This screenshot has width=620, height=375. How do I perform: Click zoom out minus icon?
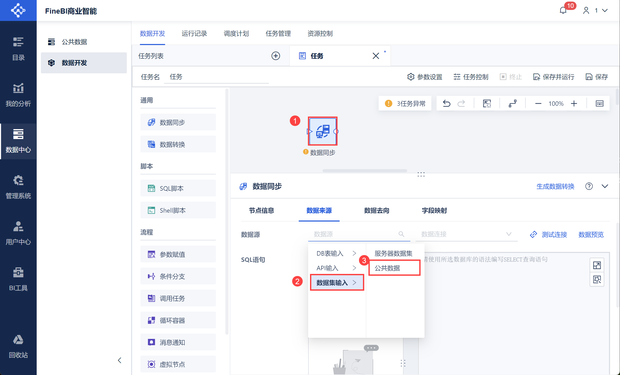(538, 104)
